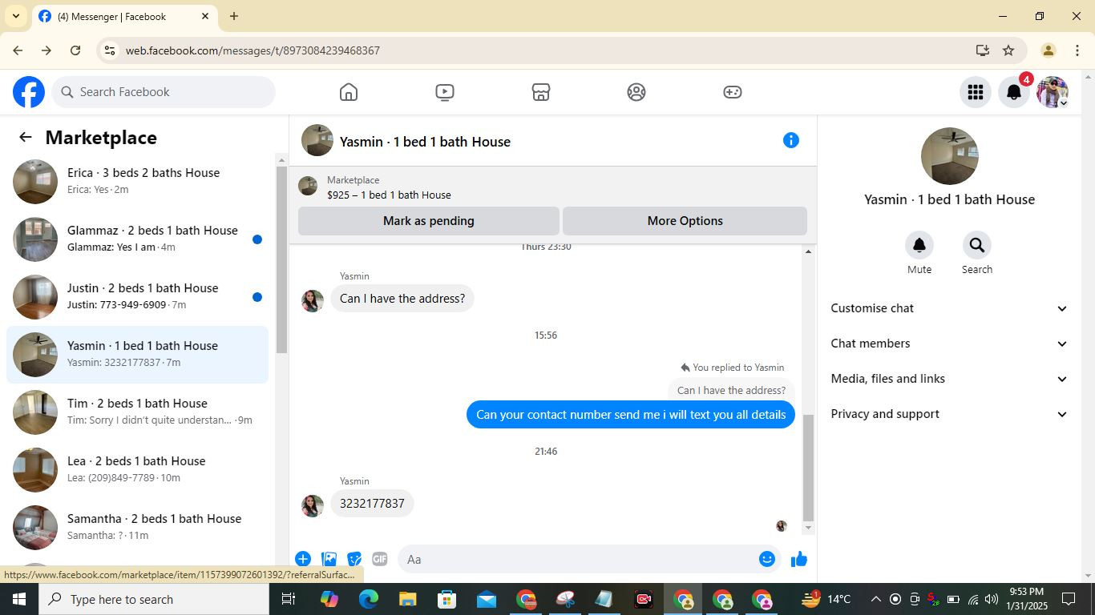Choose a GIF in the composer
This screenshot has width=1095, height=615.
coord(380,559)
